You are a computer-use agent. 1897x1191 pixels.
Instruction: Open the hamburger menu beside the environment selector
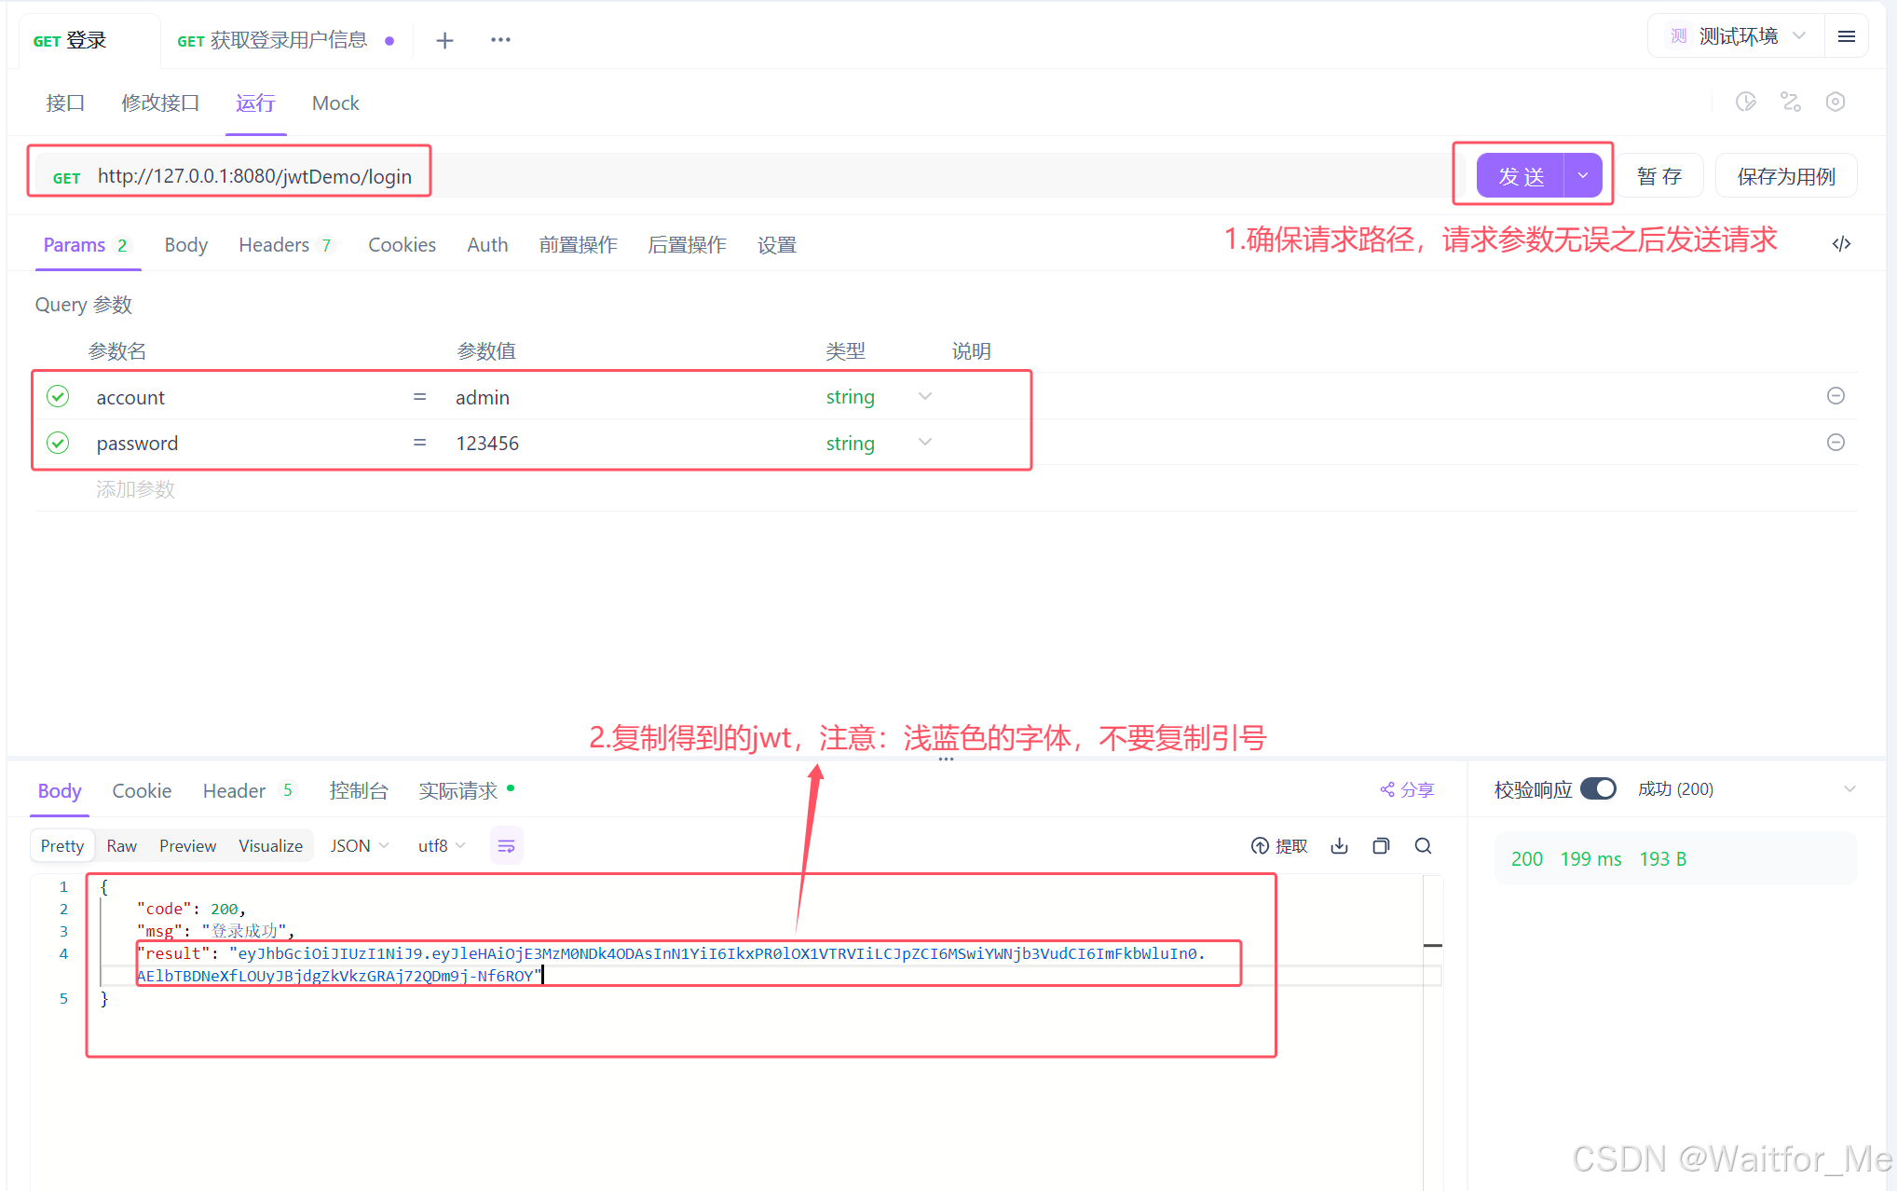click(1847, 36)
